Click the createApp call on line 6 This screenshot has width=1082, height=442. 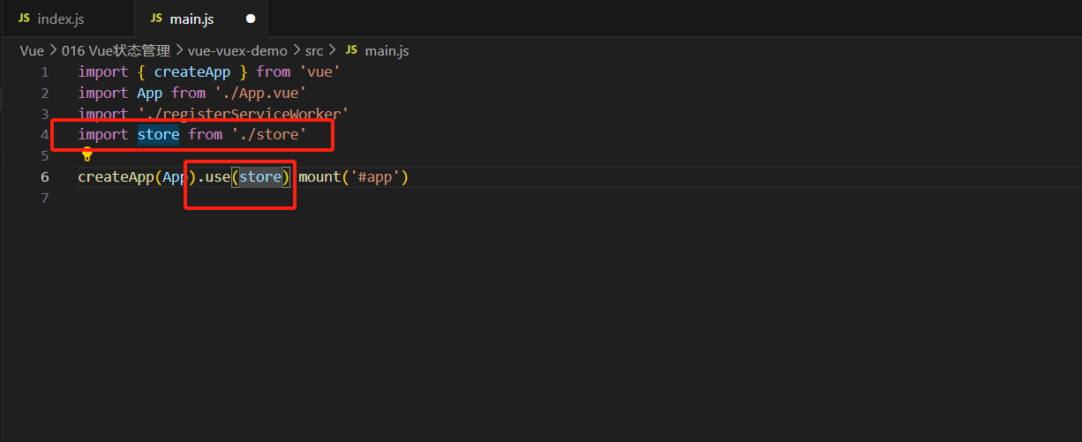point(116,177)
